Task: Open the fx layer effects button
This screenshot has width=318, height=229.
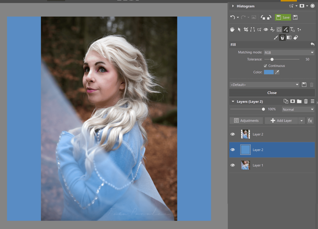Action: pos(310,121)
